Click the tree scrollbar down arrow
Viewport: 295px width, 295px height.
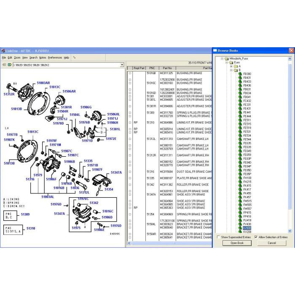(x=290, y=231)
